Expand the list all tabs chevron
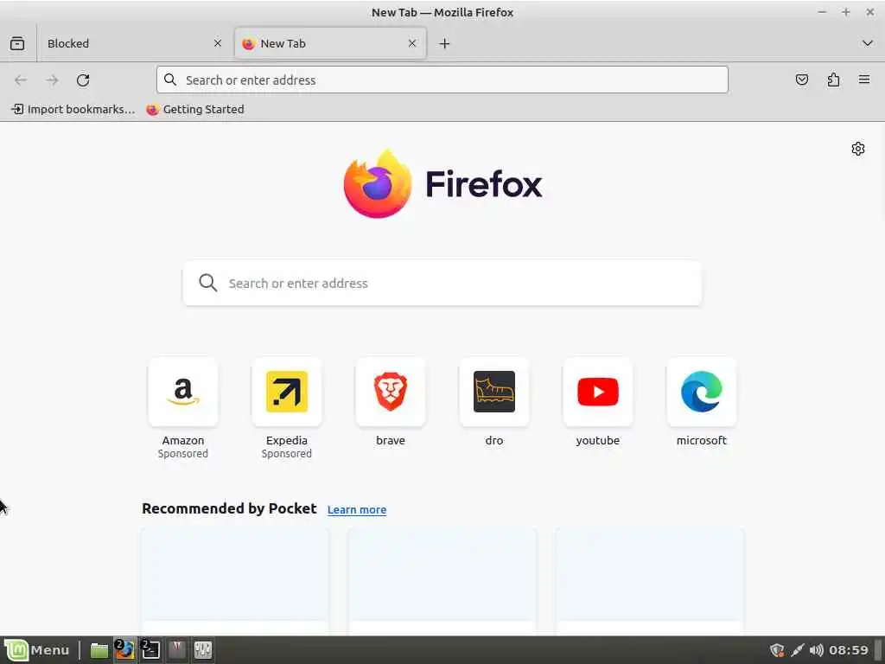 pos(868,43)
